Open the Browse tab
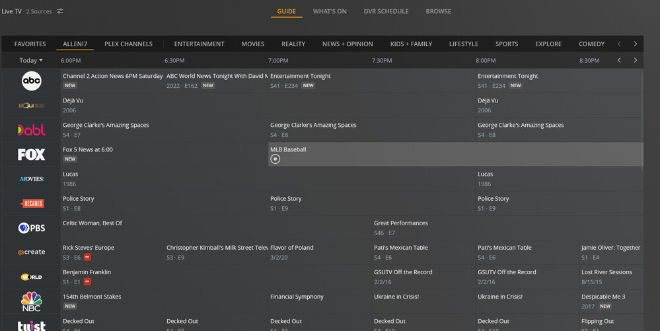660x331 pixels. [438, 11]
